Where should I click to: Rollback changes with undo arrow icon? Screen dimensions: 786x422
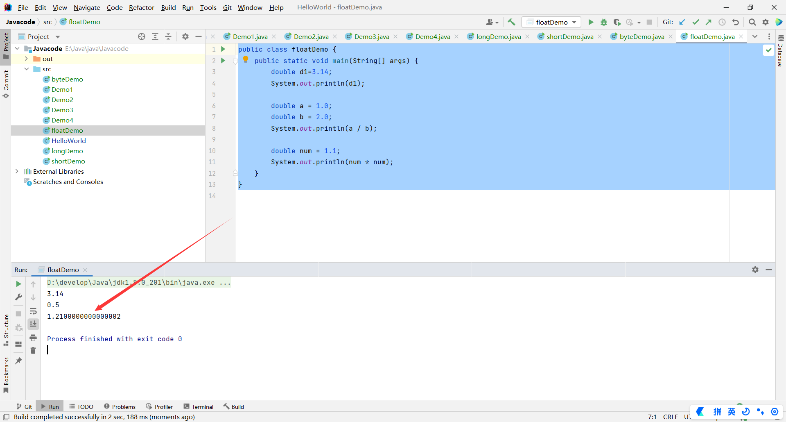736,22
